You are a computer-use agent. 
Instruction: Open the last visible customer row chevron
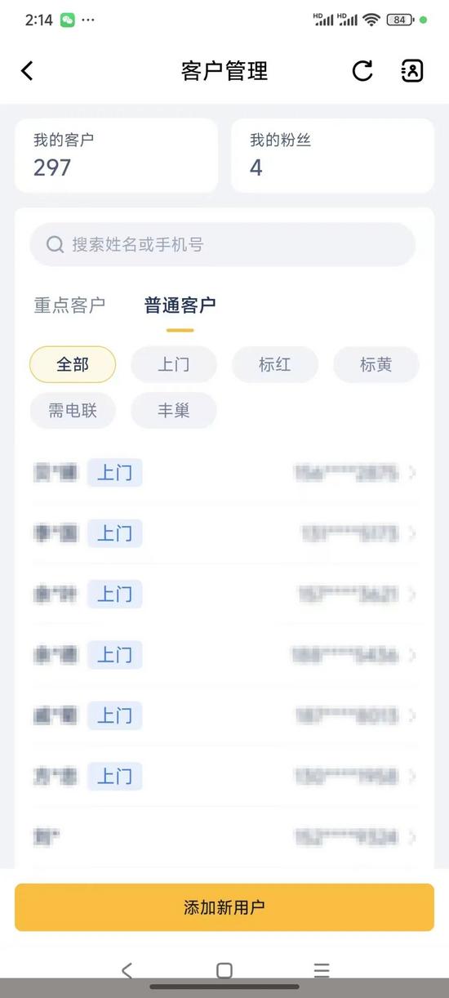[x=412, y=837]
